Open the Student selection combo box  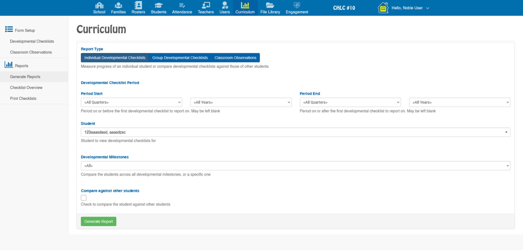[x=295, y=132]
